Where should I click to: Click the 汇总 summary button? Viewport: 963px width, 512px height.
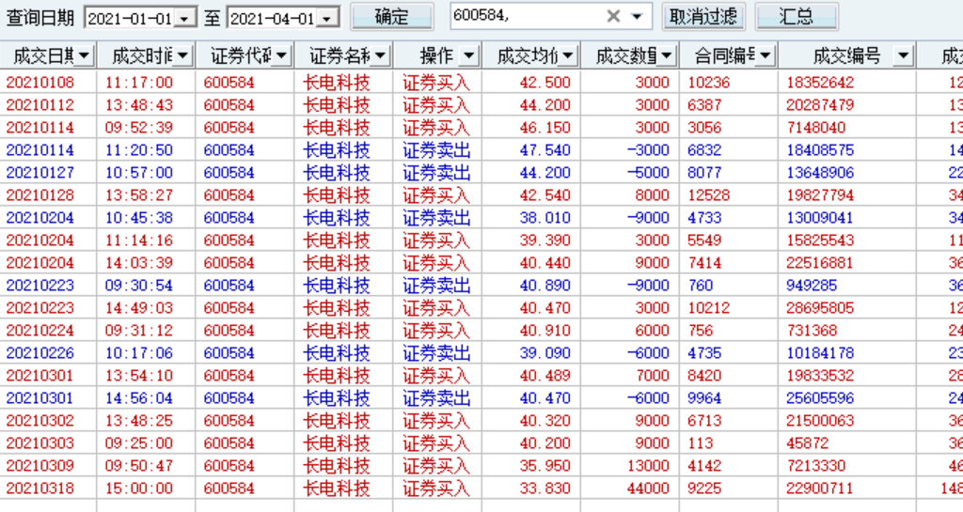coord(796,17)
